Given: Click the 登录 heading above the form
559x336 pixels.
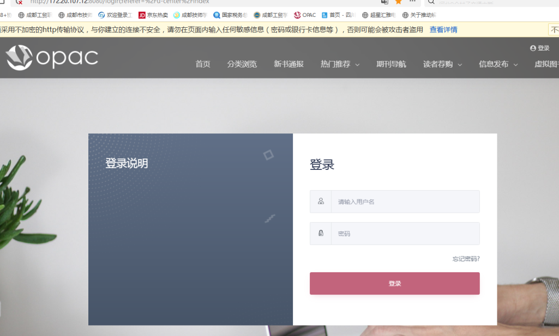Looking at the screenshot, I should point(322,164).
